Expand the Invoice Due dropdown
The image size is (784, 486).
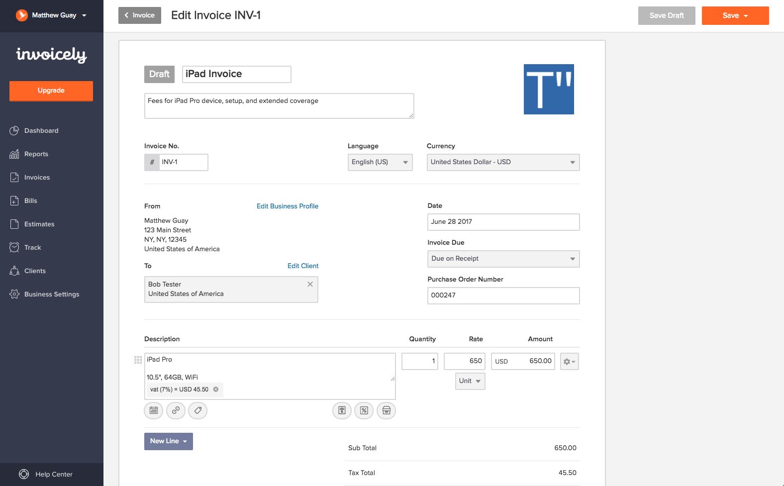pos(503,259)
